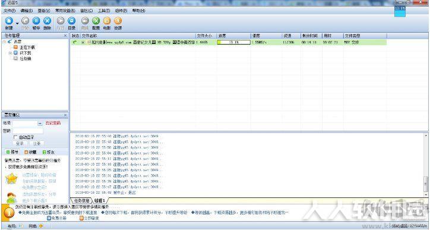The width and height of the screenshot is (430, 230).
Task: Select 正在下载 in the task tree
Action: coord(27,47)
